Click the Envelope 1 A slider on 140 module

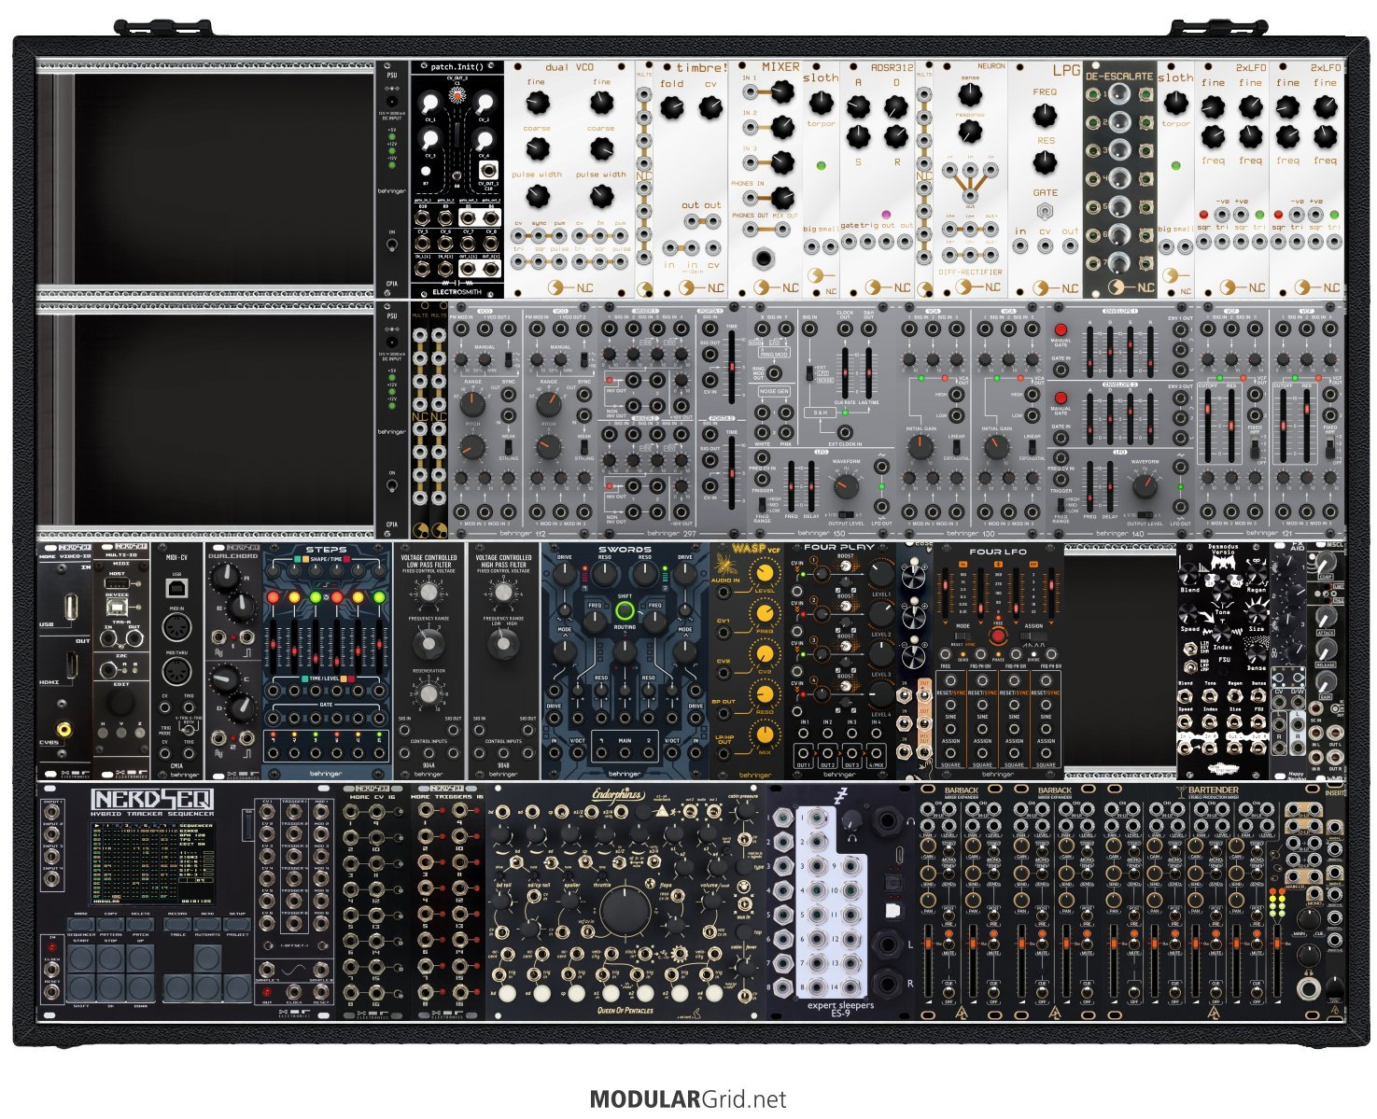(1089, 350)
